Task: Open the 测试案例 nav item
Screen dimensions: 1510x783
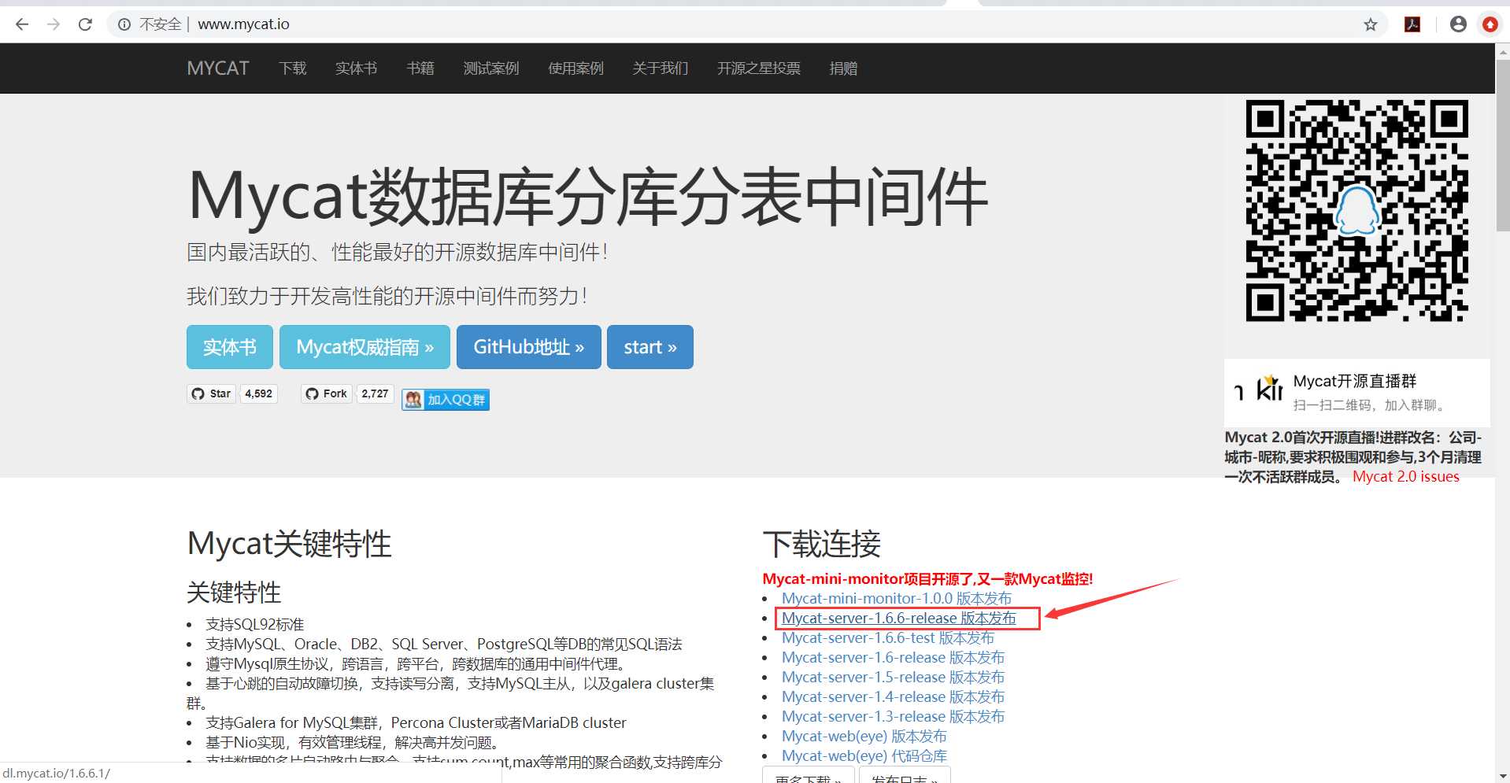Action: pos(491,68)
